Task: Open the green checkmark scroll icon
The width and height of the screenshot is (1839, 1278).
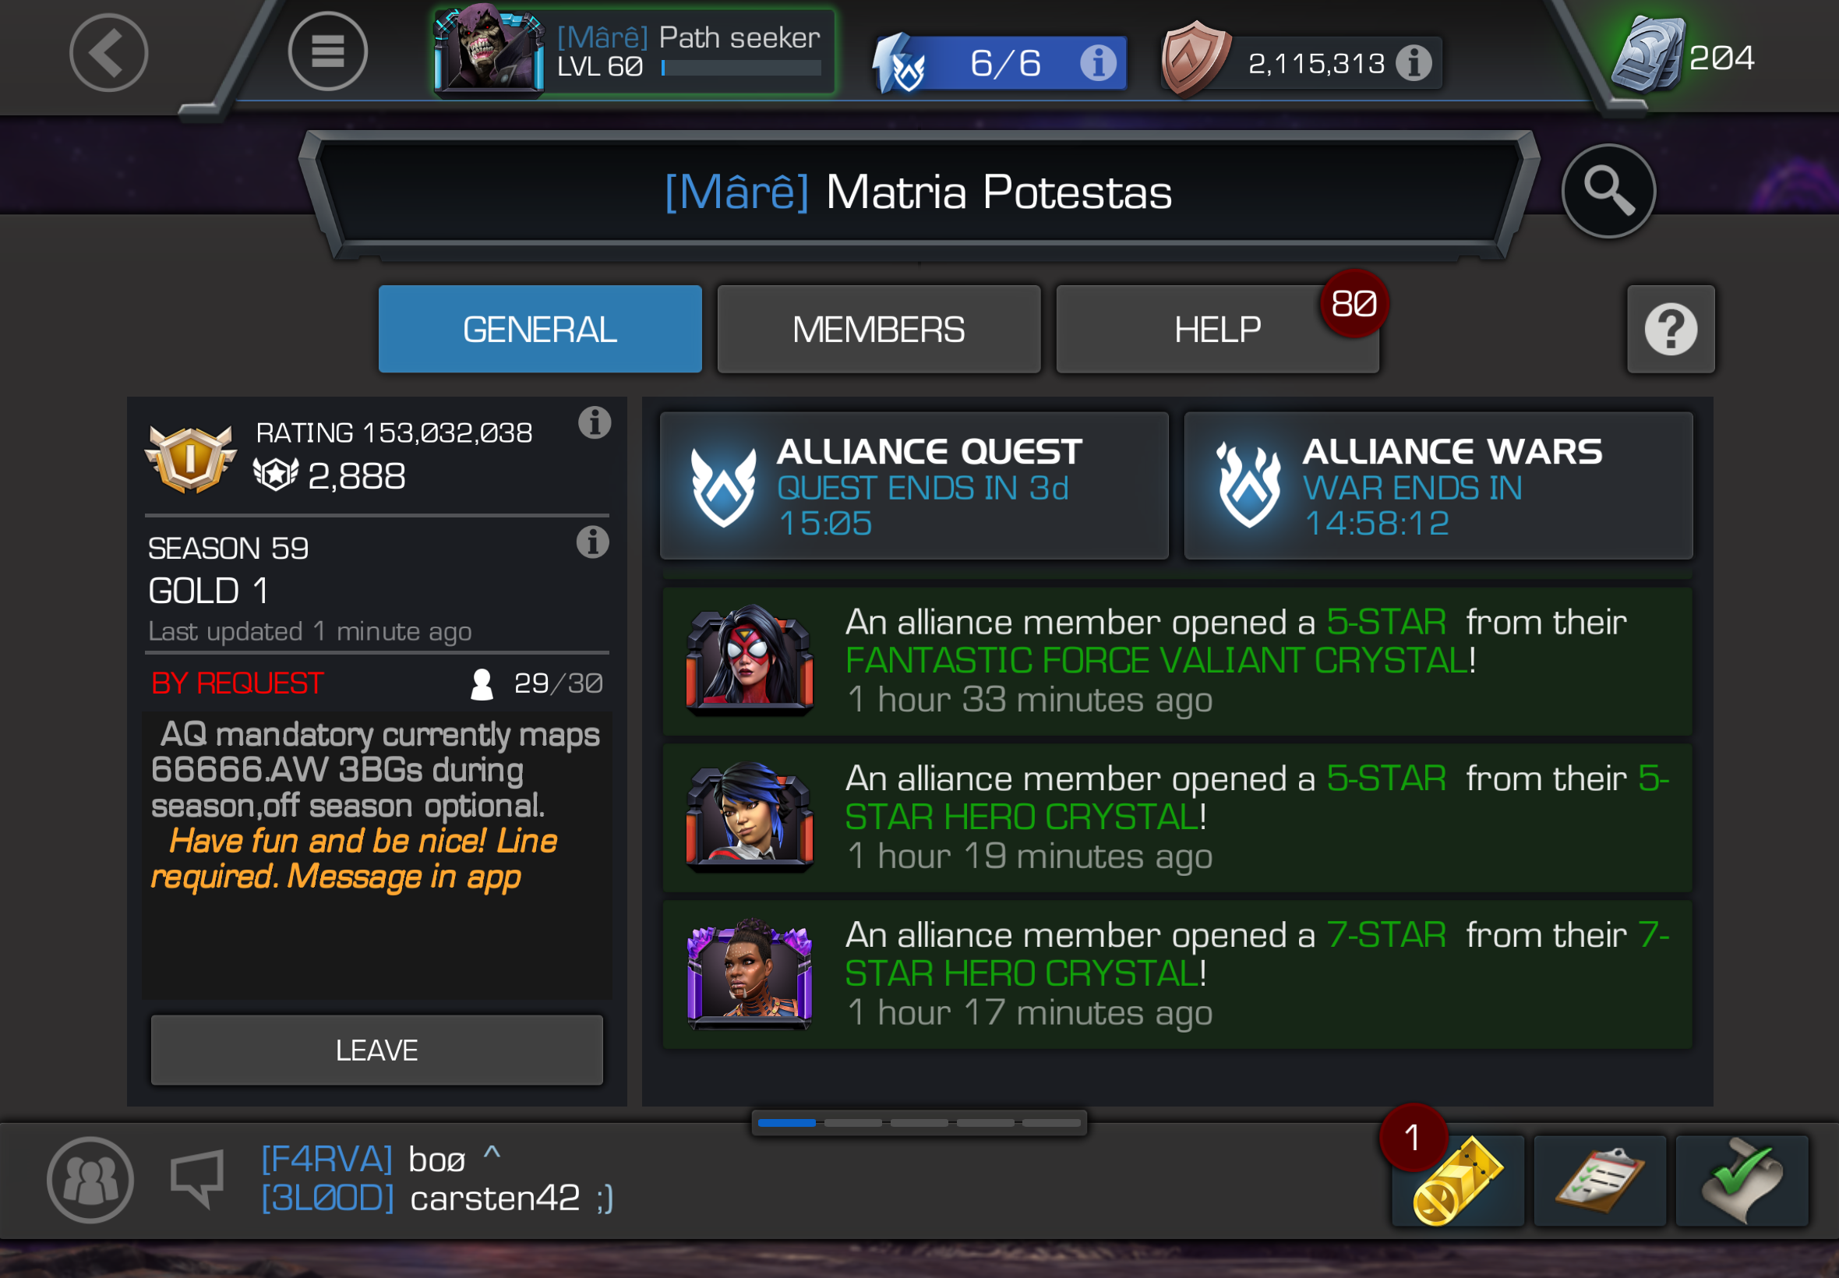Action: click(1742, 1181)
